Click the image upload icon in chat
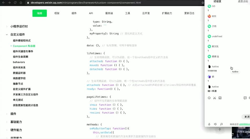 (x=220, y=98)
